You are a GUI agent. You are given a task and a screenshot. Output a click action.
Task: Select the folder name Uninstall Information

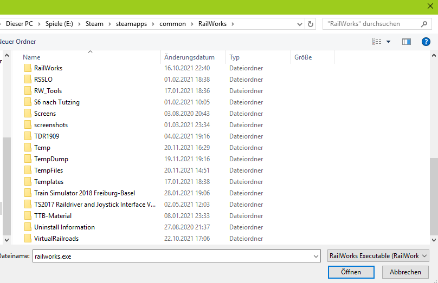(65, 227)
